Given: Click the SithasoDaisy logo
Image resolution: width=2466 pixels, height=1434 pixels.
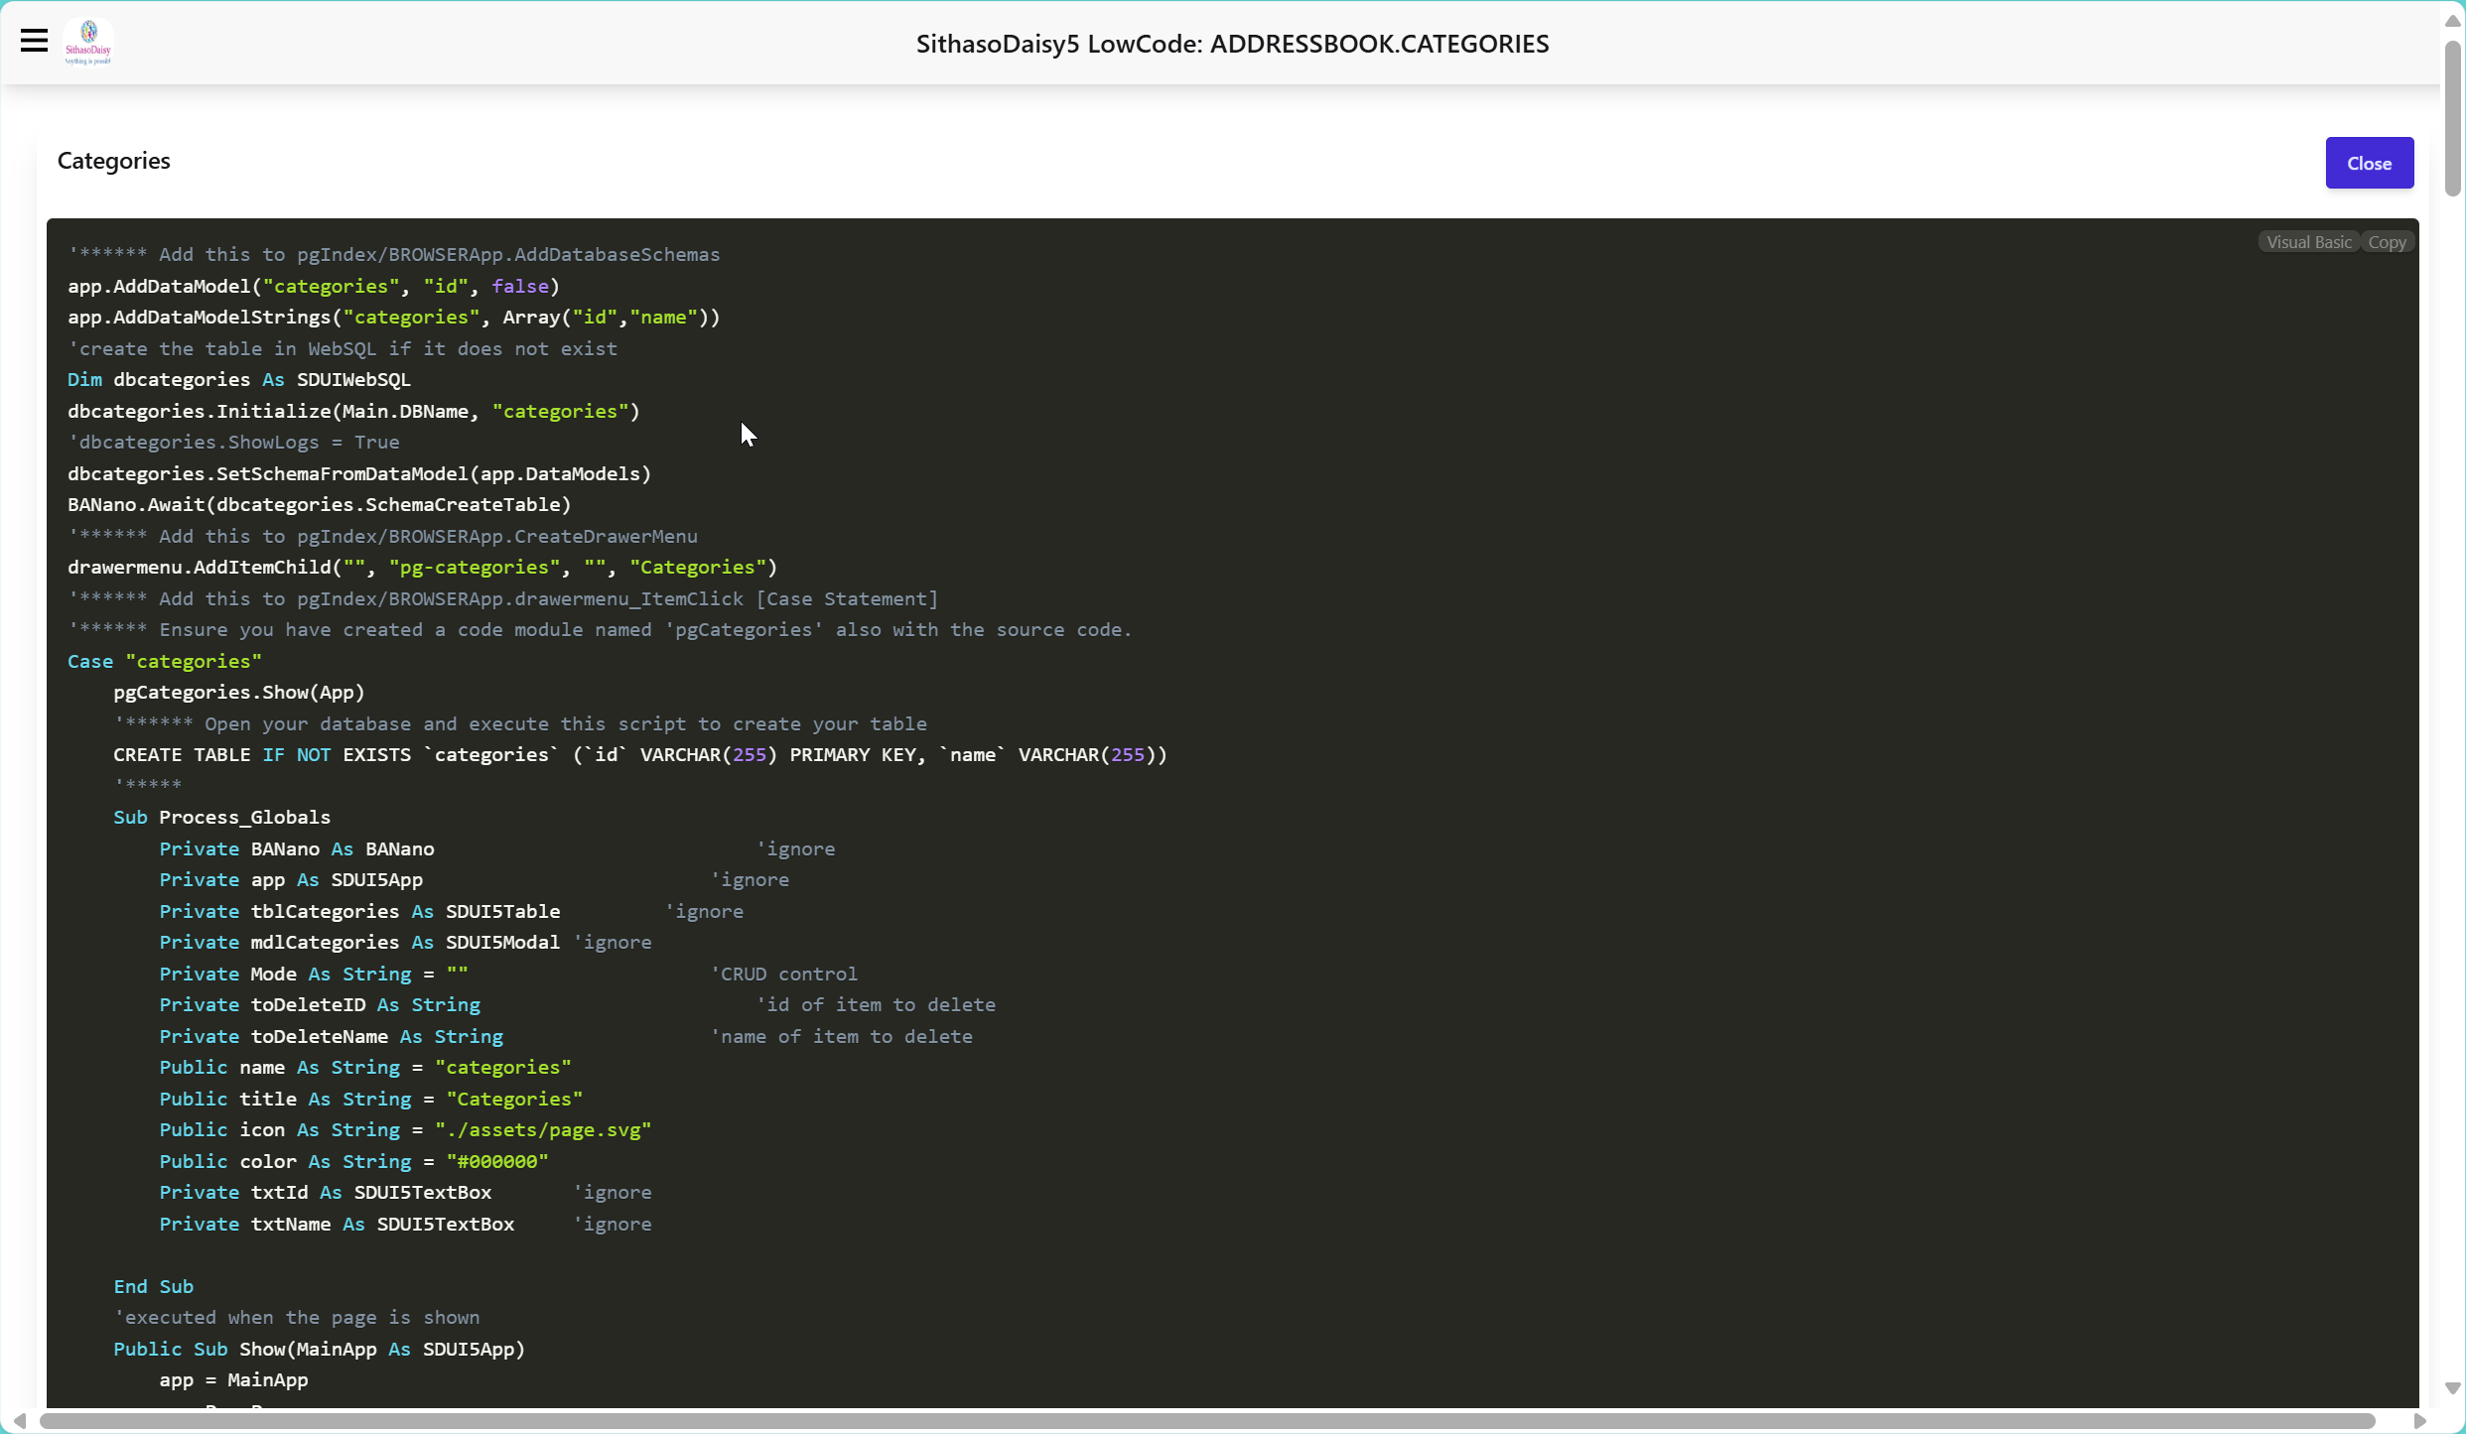Looking at the screenshot, I should [x=88, y=42].
